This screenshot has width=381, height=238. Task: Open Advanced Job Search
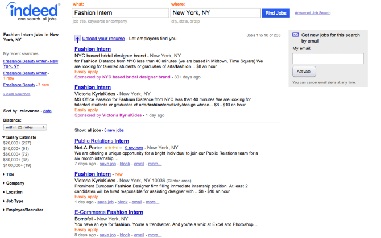coord(312,12)
